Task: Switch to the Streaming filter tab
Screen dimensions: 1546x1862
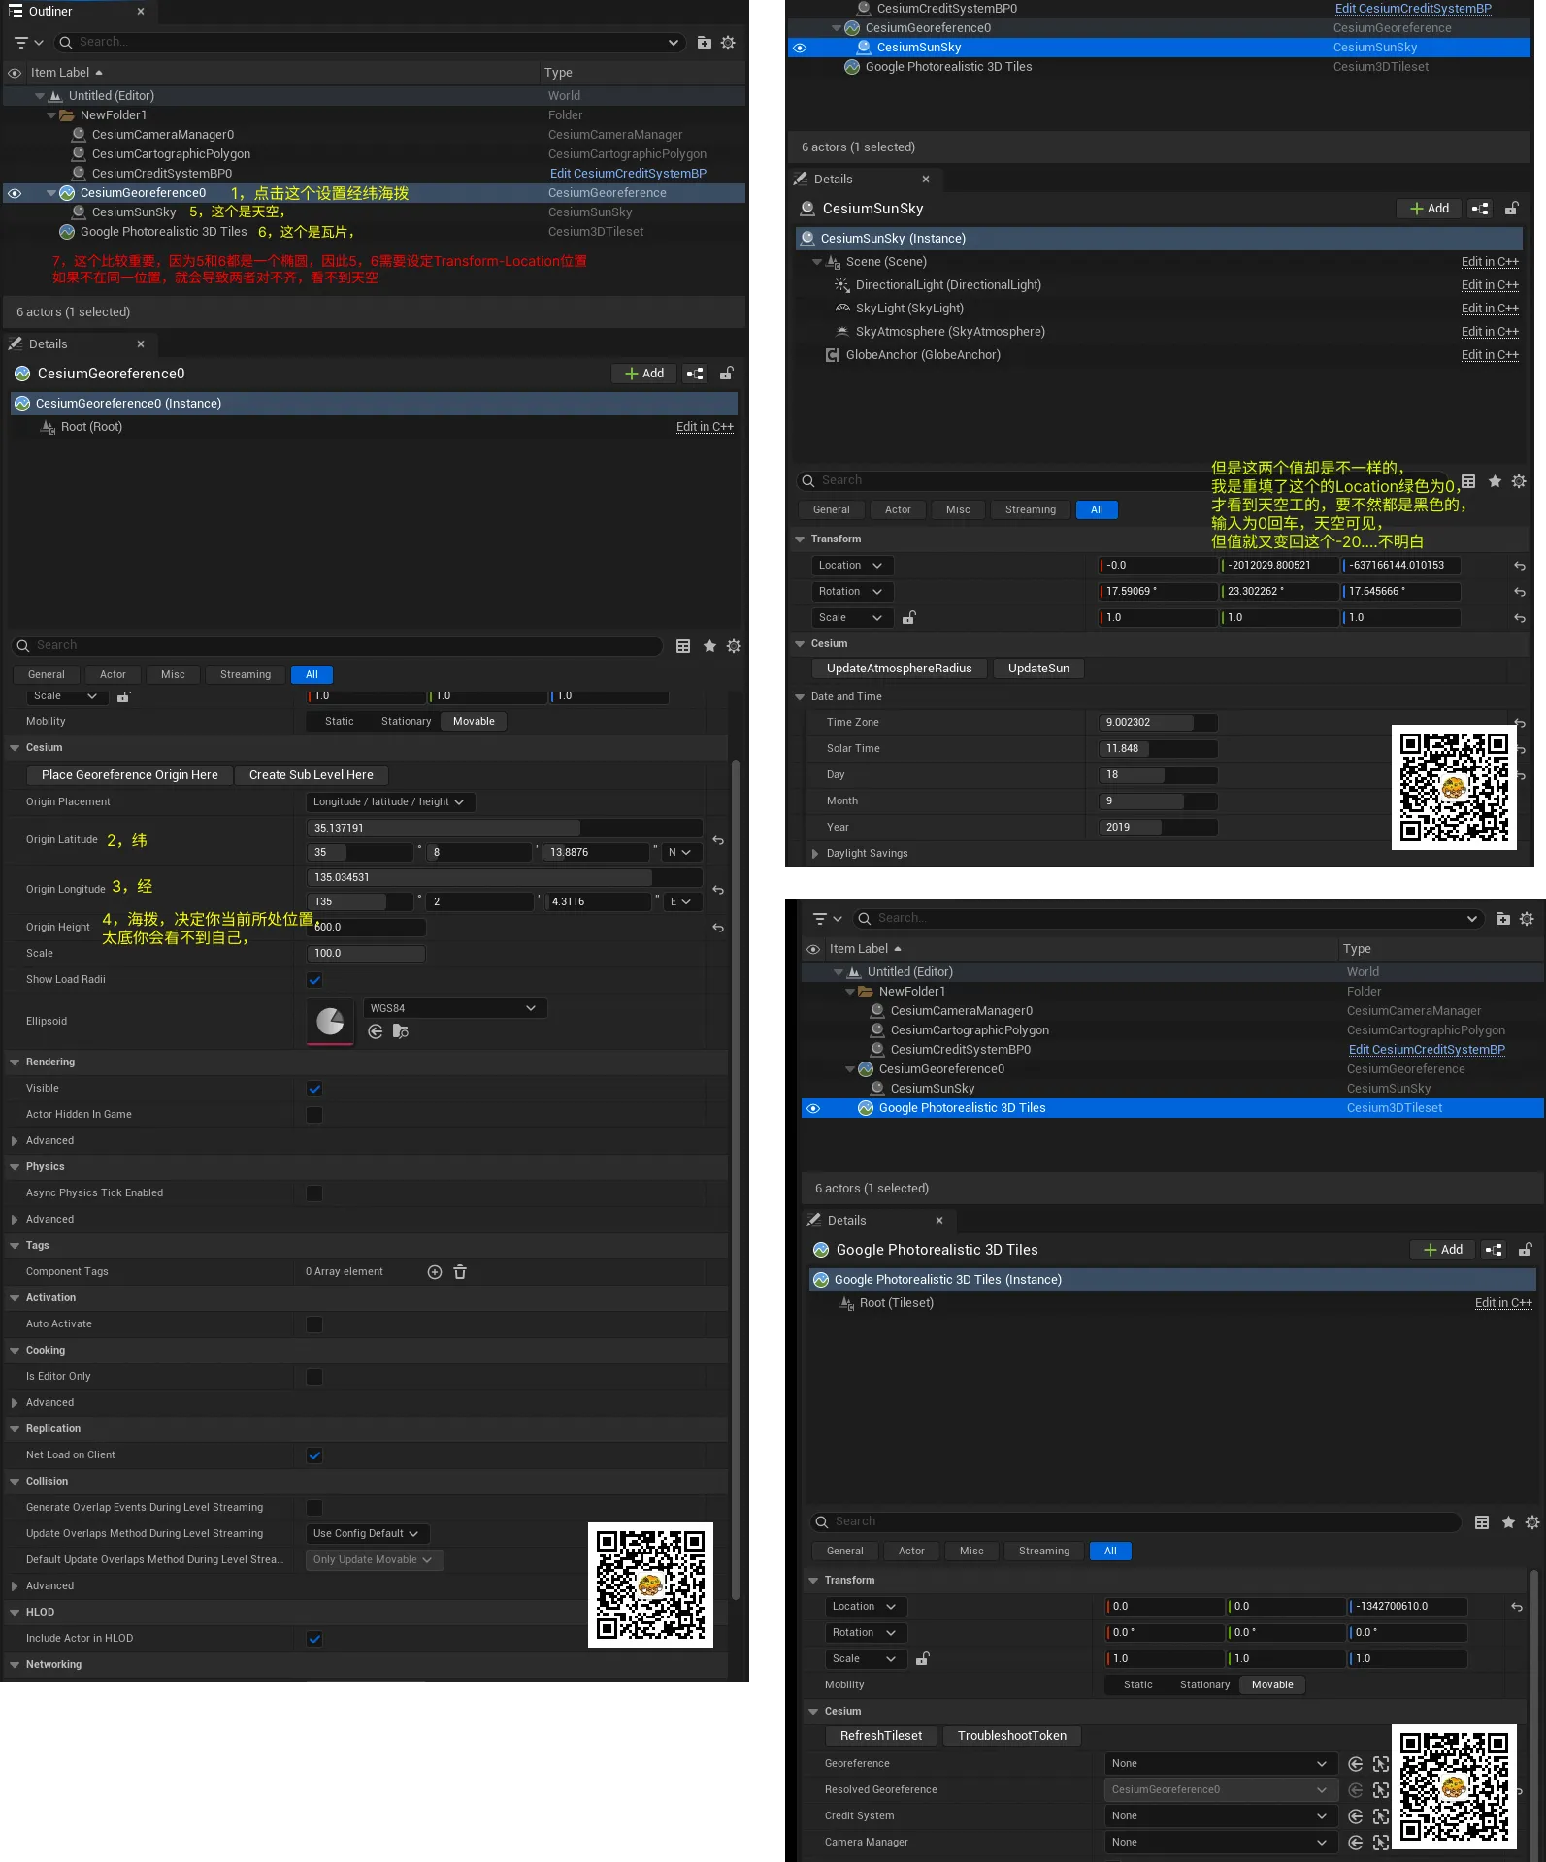Action: [x=246, y=675]
